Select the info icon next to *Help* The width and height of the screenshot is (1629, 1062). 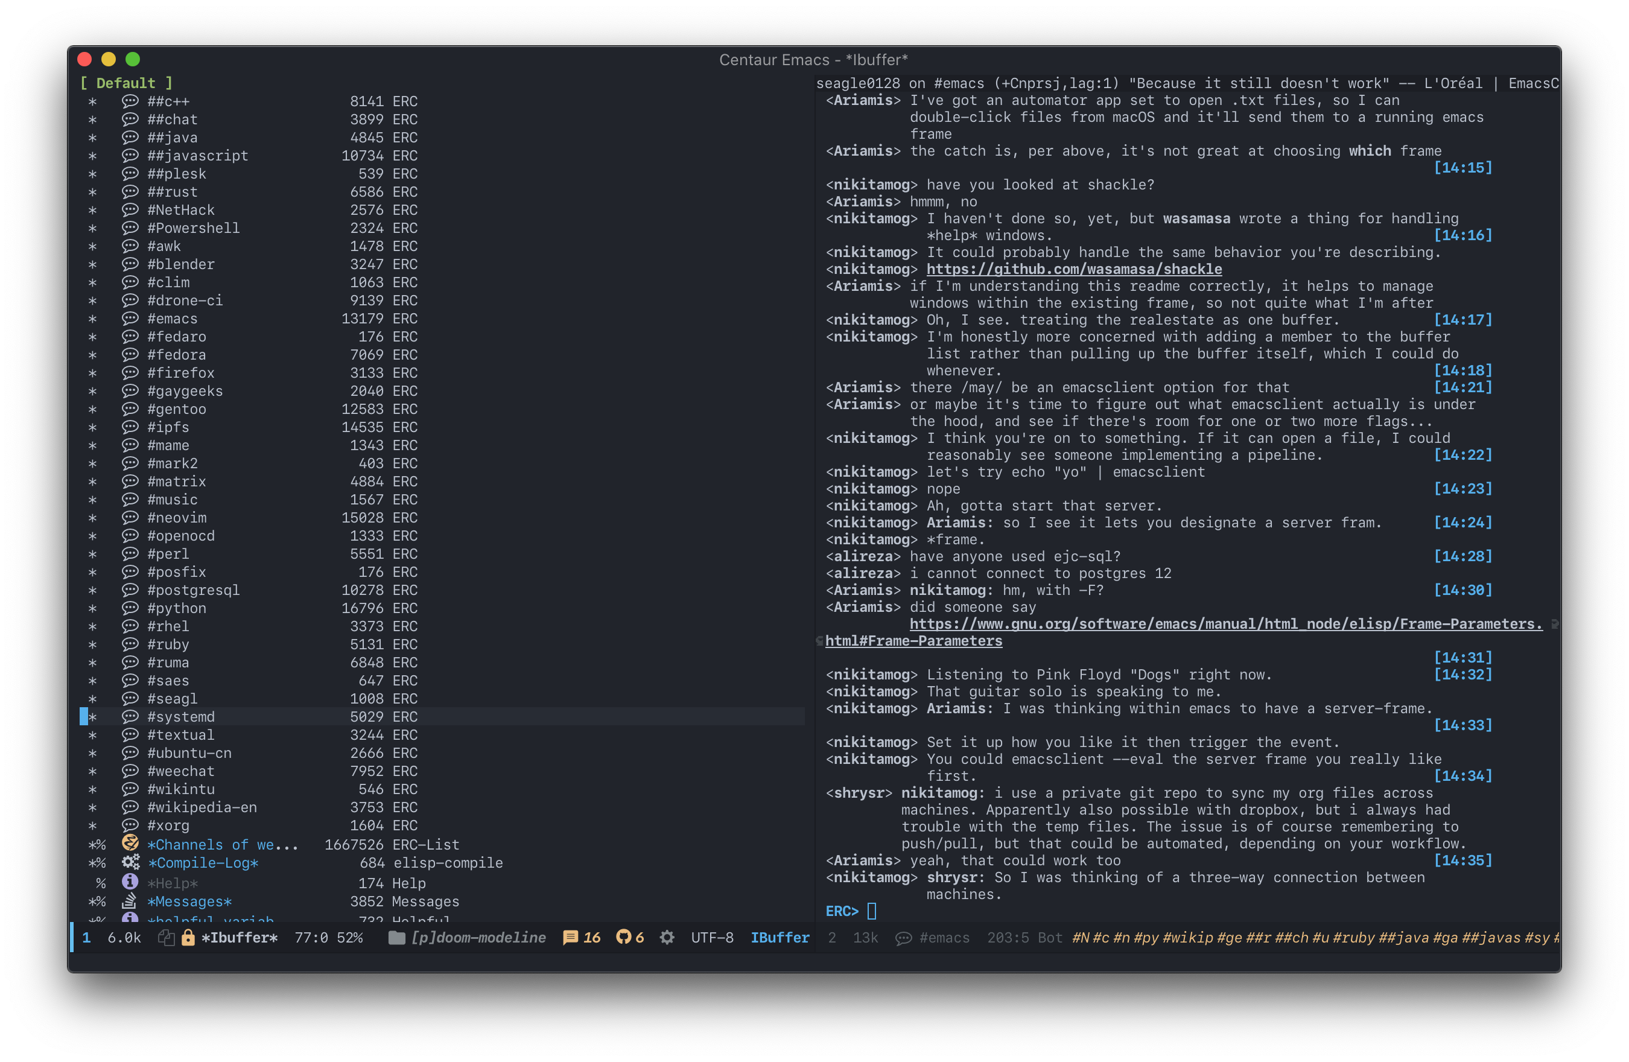pyautogui.click(x=130, y=883)
